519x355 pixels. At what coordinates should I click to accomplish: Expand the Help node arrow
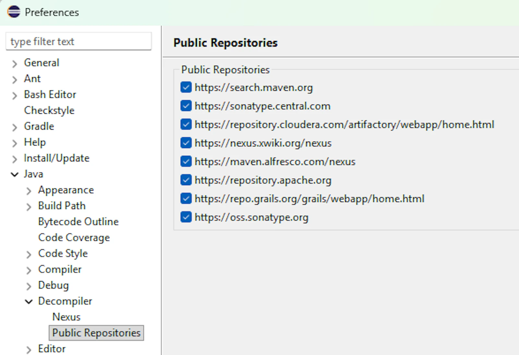point(14,143)
